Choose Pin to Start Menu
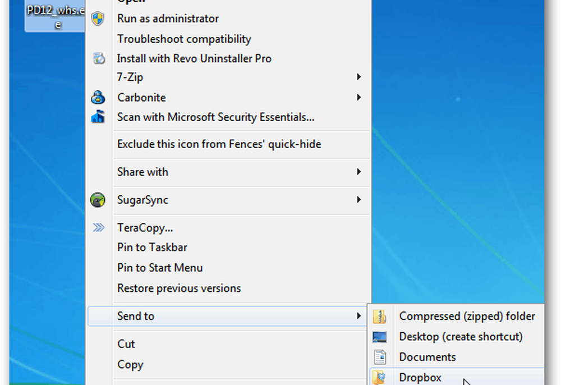 click(228, 268)
